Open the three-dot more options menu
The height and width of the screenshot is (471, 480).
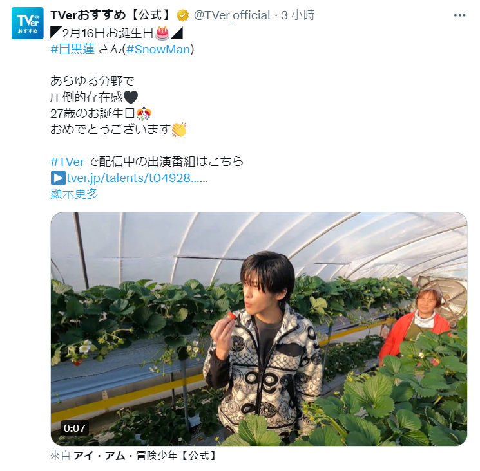click(x=459, y=15)
